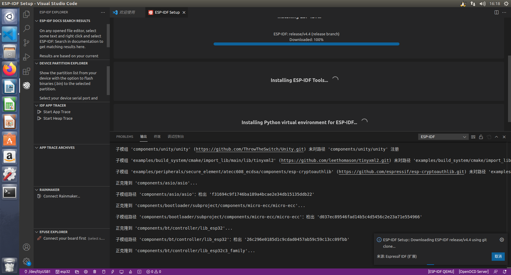Split the editor to the right
The image size is (511, 275).
coord(496,12)
